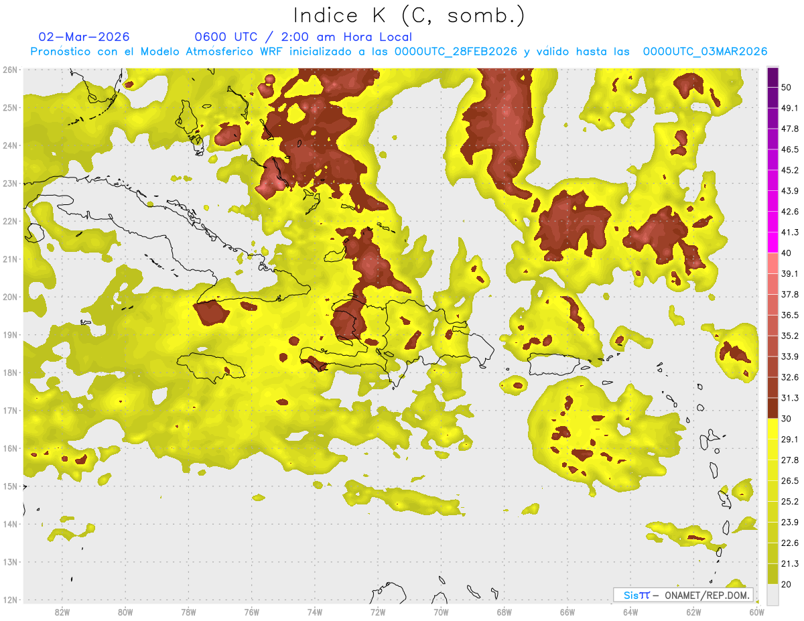Screen dimensions: 804x621
Task: Click the 17N latitude label
Action: 10,411
